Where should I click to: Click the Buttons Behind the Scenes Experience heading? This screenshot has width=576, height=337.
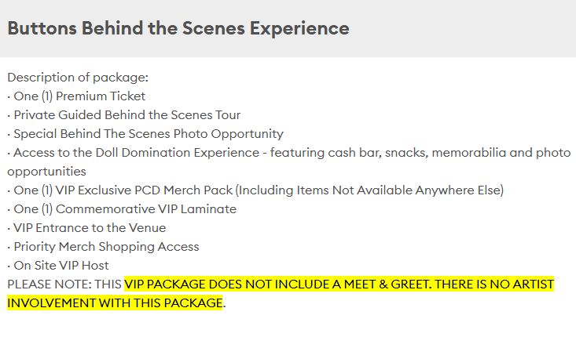click(178, 29)
